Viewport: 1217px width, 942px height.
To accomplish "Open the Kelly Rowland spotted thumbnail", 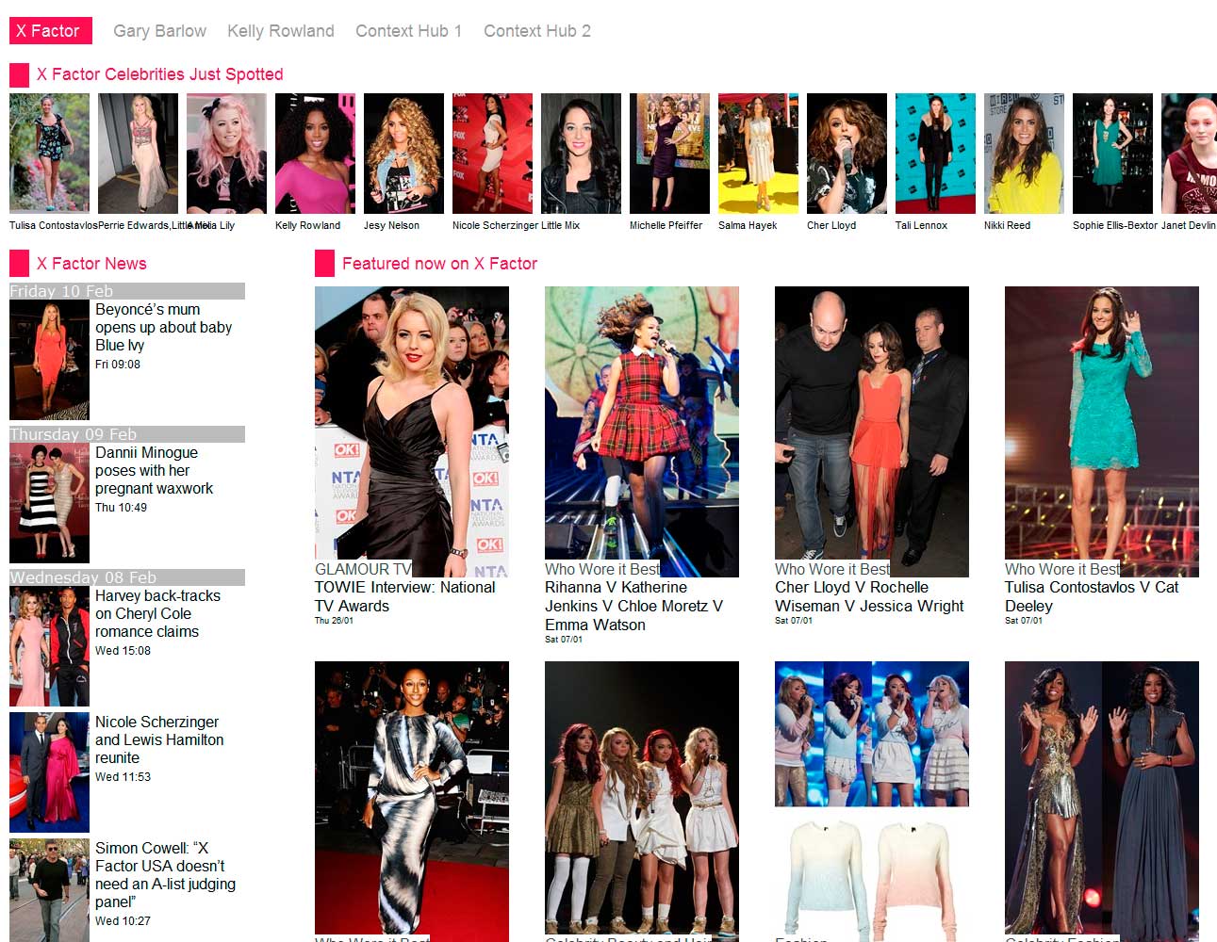I will 315,154.
